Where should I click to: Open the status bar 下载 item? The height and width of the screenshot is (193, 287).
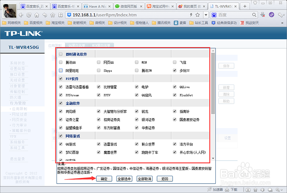click(x=231, y=190)
